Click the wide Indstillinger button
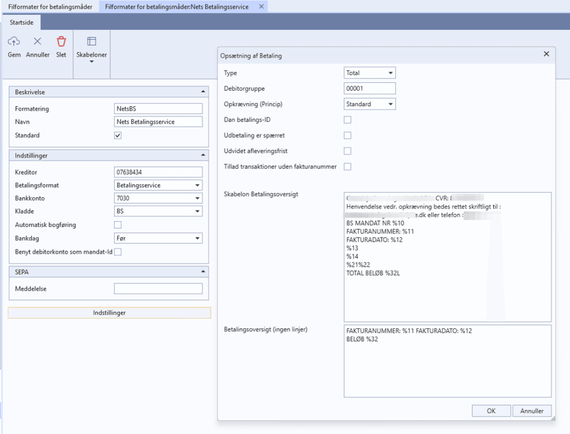Image resolution: width=570 pixels, height=434 pixels. [x=110, y=313]
